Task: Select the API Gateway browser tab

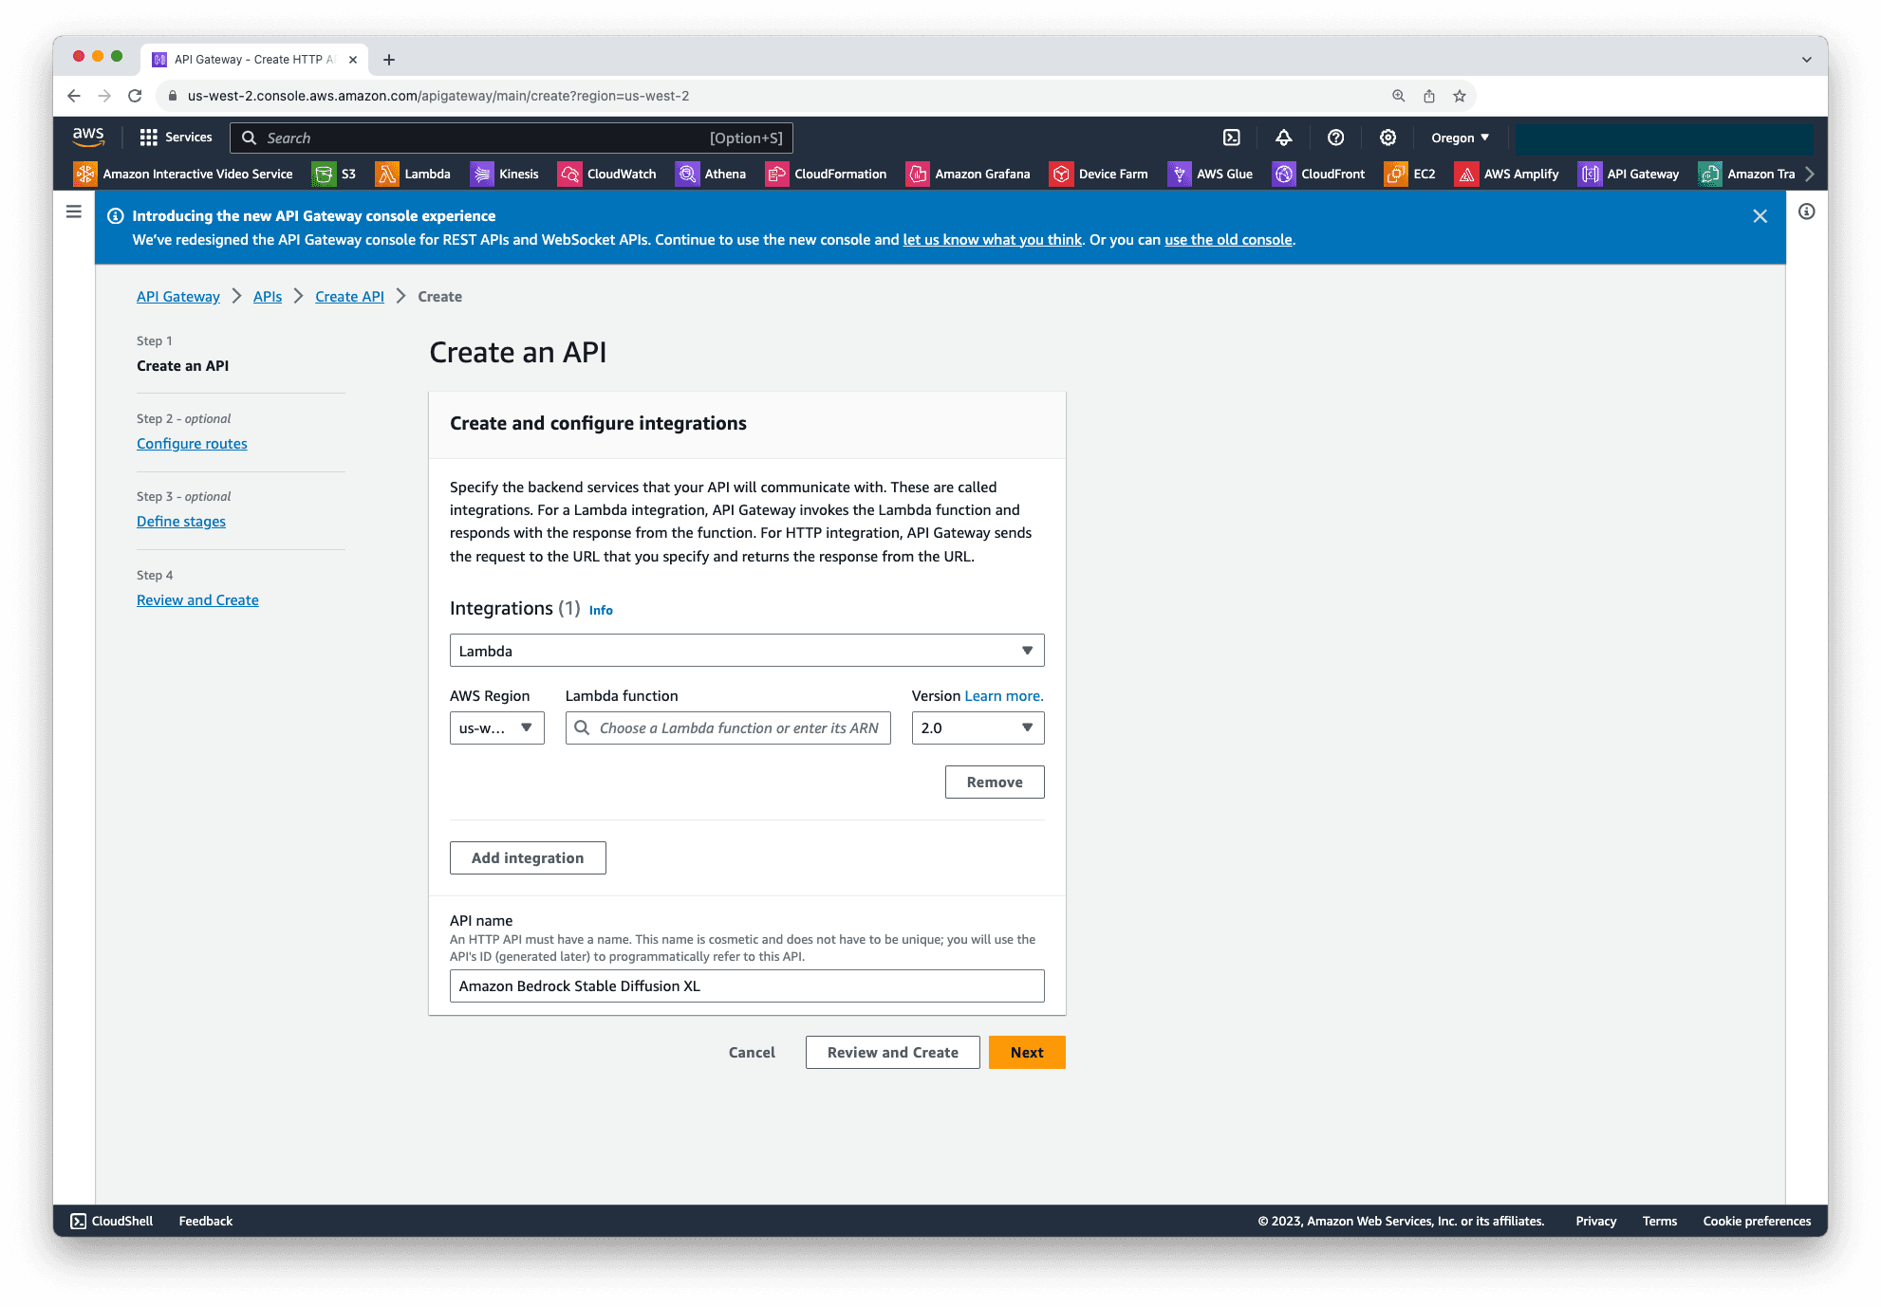Action: pos(254,60)
